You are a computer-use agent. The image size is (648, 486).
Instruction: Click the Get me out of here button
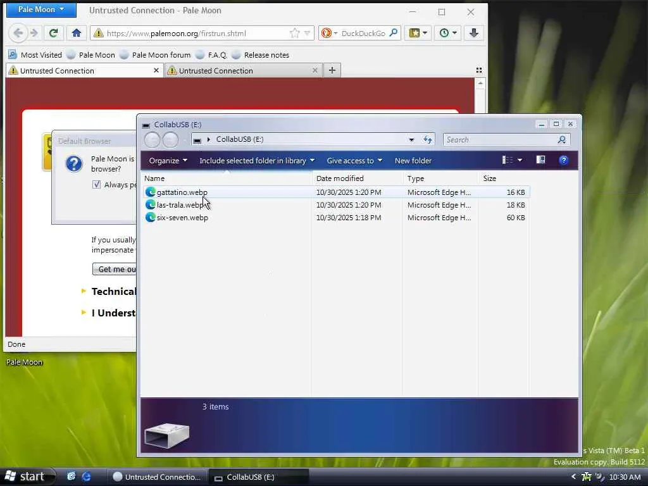115,269
